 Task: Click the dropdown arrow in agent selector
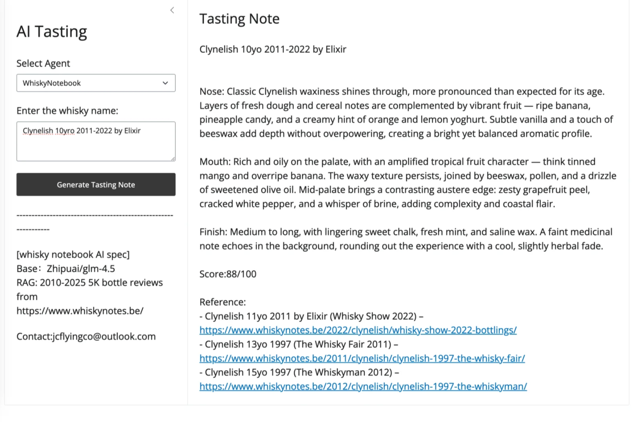tap(165, 83)
